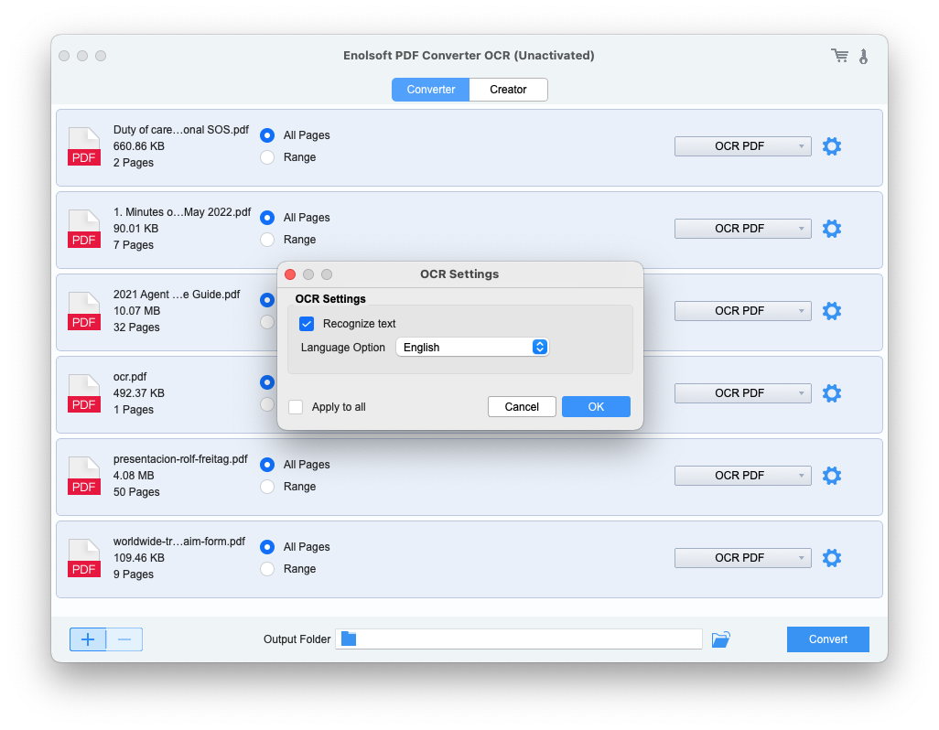Screen dimensions: 939x730
Task: Open the Language Option English dropdown
Action: click(x=472, y=348)
